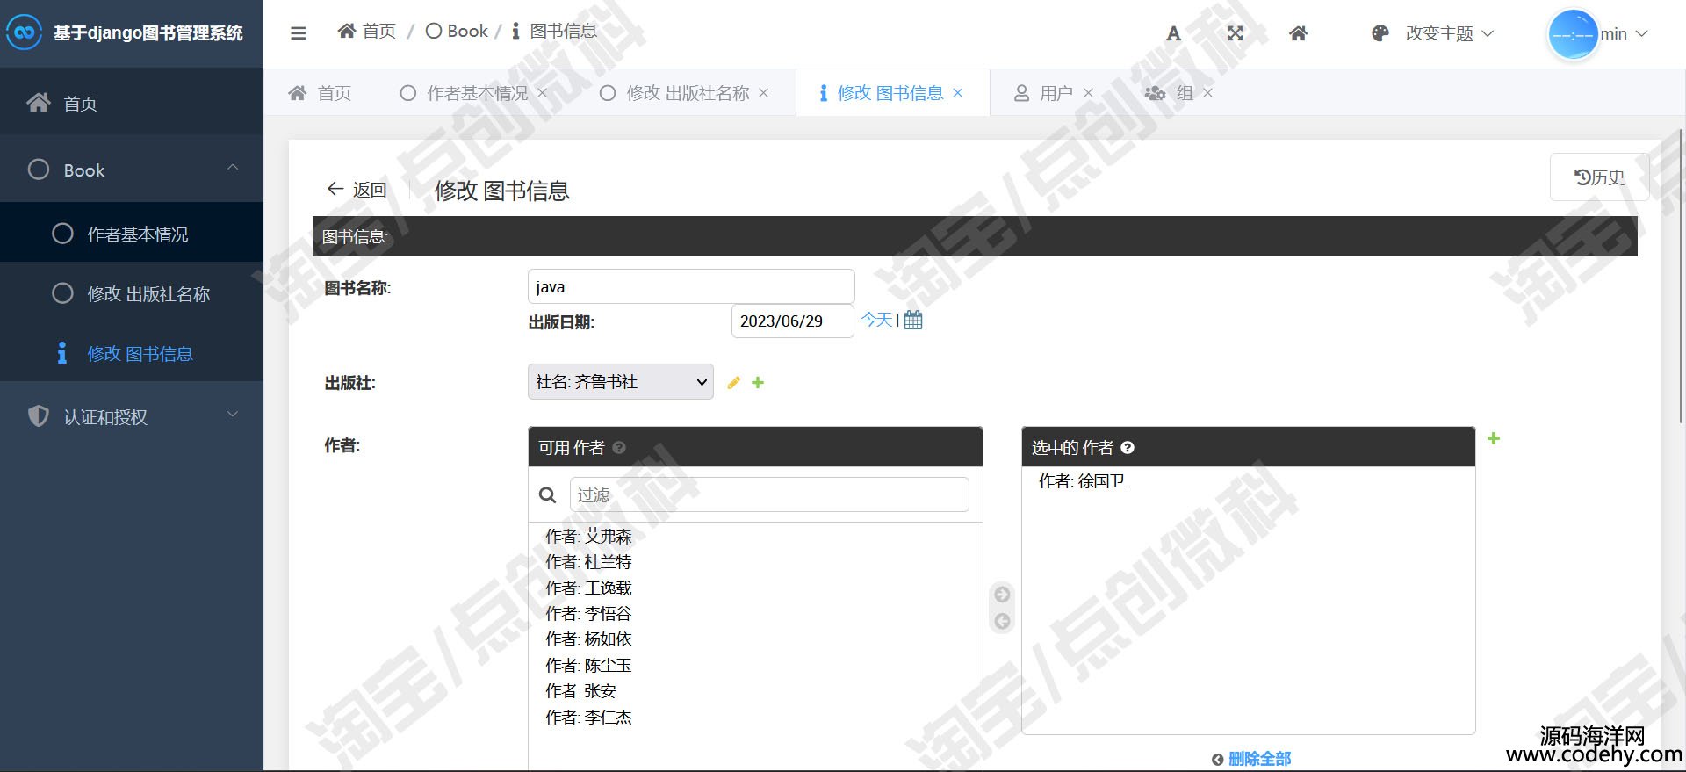
Task: Open the min user account dropdown
Action: click(1624, 34)
